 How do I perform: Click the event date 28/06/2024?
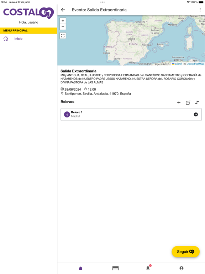click(73, 89)
